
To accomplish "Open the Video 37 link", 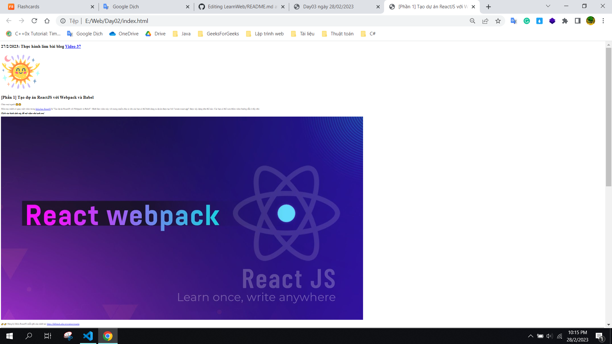I will (x=73, y=46).
